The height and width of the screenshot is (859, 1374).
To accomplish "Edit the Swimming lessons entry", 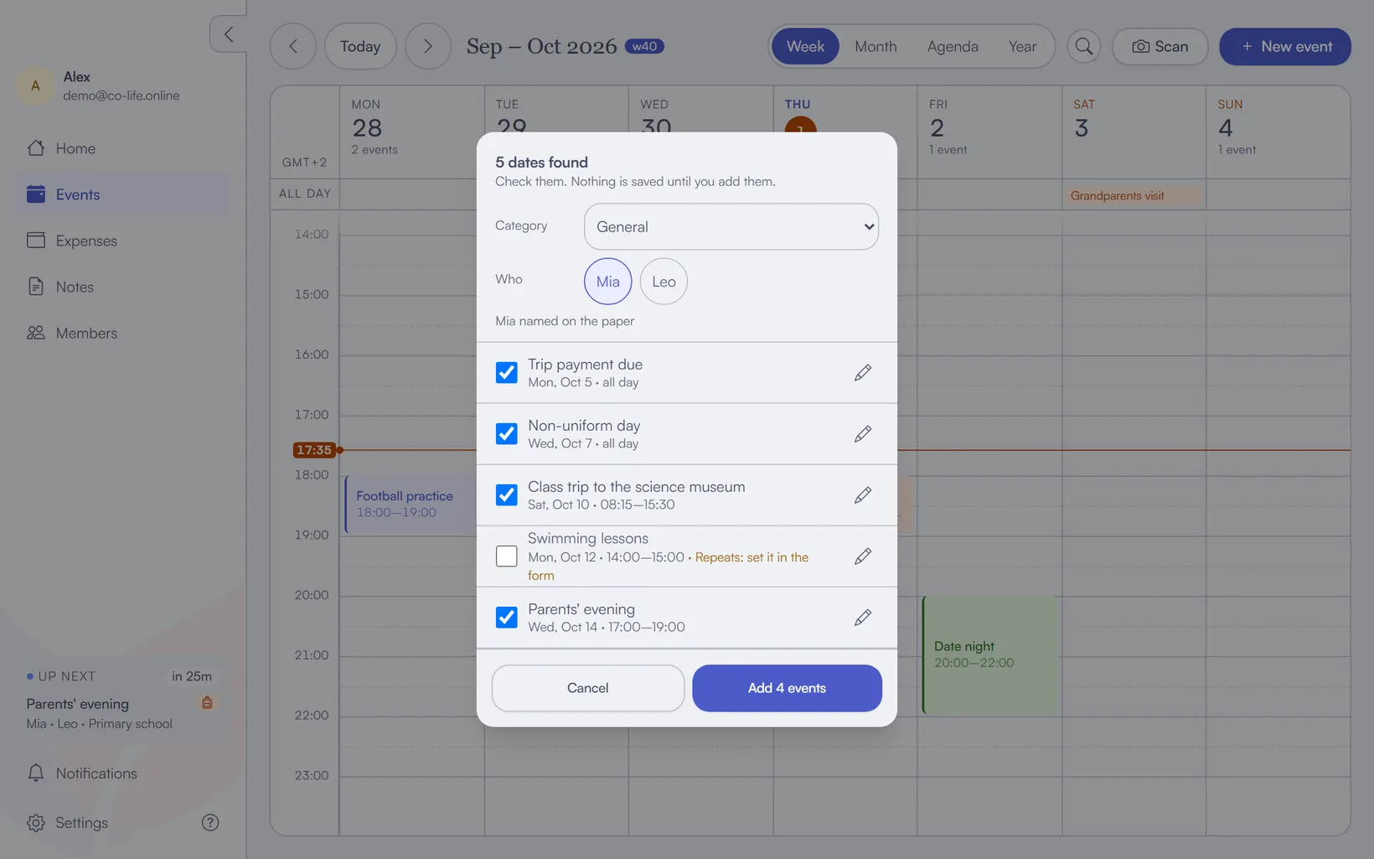I will 863,556.
